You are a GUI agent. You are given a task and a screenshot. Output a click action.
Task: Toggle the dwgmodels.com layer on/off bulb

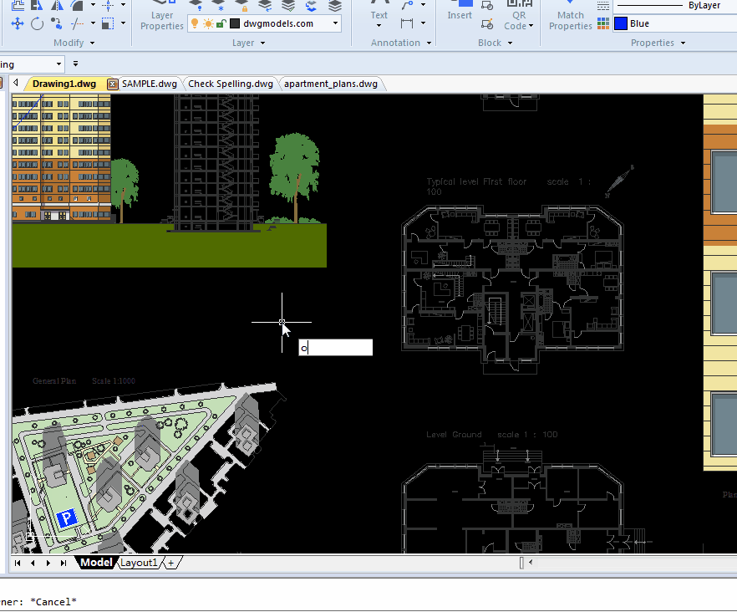coord(195,23)
